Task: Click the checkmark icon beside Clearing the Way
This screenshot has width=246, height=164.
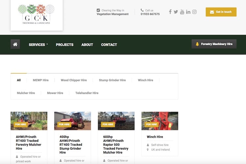Action: (98, 10)
